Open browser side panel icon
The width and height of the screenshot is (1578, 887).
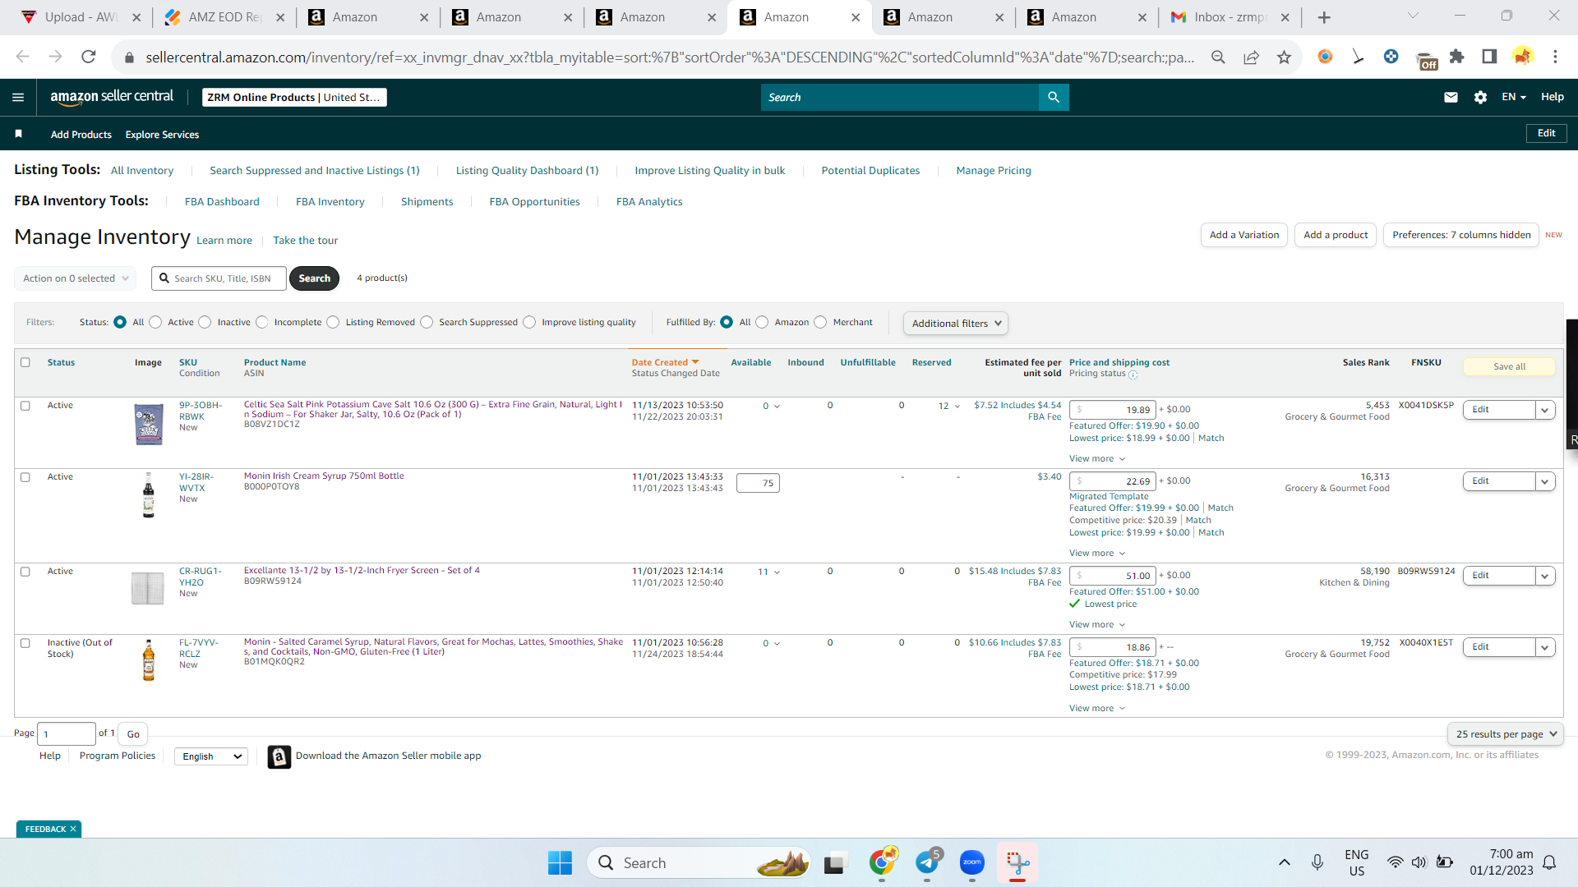click(x=1489, y=57)
